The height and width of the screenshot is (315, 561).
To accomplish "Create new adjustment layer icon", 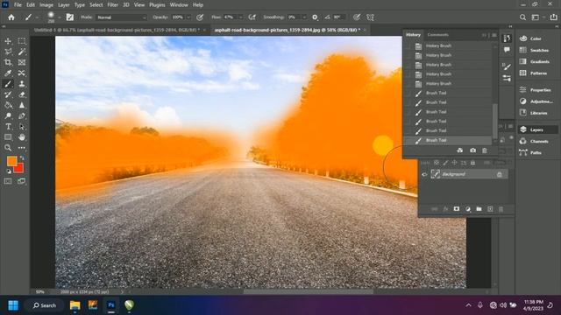I will (468, 209).
